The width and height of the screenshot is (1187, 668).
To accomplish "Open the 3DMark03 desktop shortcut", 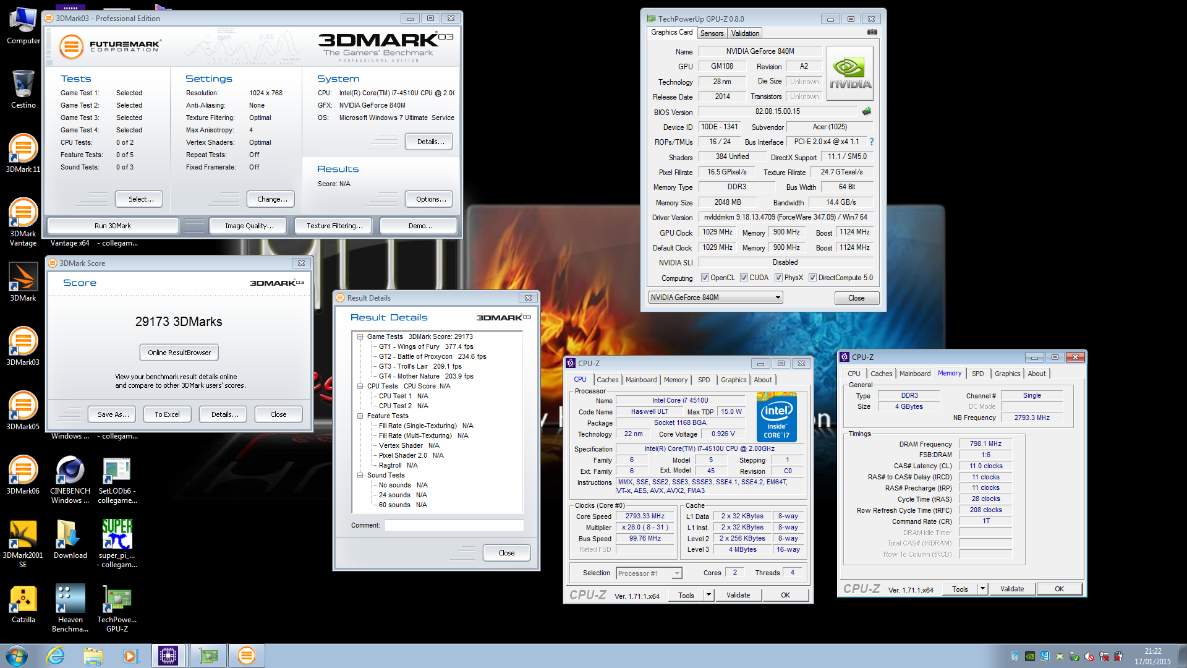I will pos(23,346).
